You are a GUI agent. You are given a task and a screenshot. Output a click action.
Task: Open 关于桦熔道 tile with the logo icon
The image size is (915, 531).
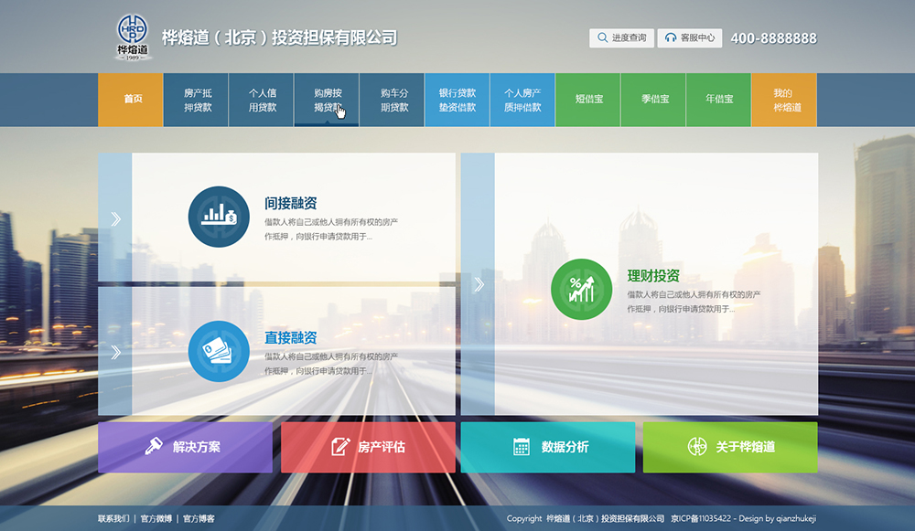coord(730,447)
